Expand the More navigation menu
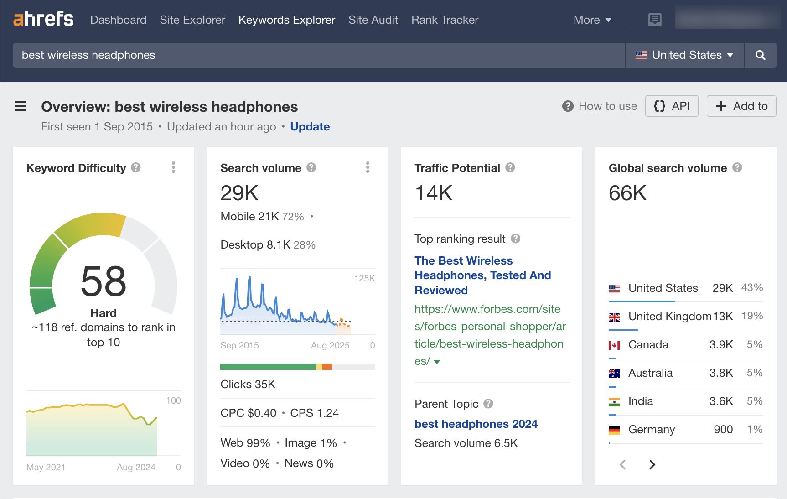Viewport: 787px width, 499px height. [x=591, y=20]
